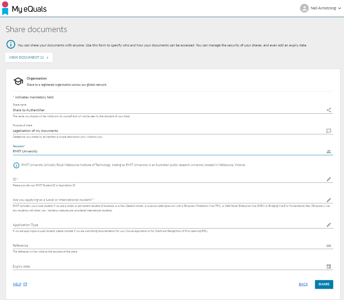Click the Share documents heading
The width and height of the screenshot is (344, 300).
(36, 29)
